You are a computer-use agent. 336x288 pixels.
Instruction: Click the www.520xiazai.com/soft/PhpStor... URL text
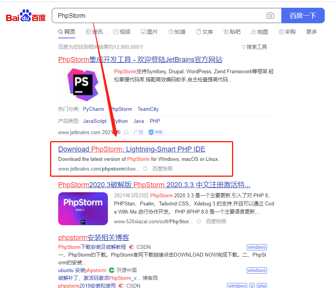[153, 221]
